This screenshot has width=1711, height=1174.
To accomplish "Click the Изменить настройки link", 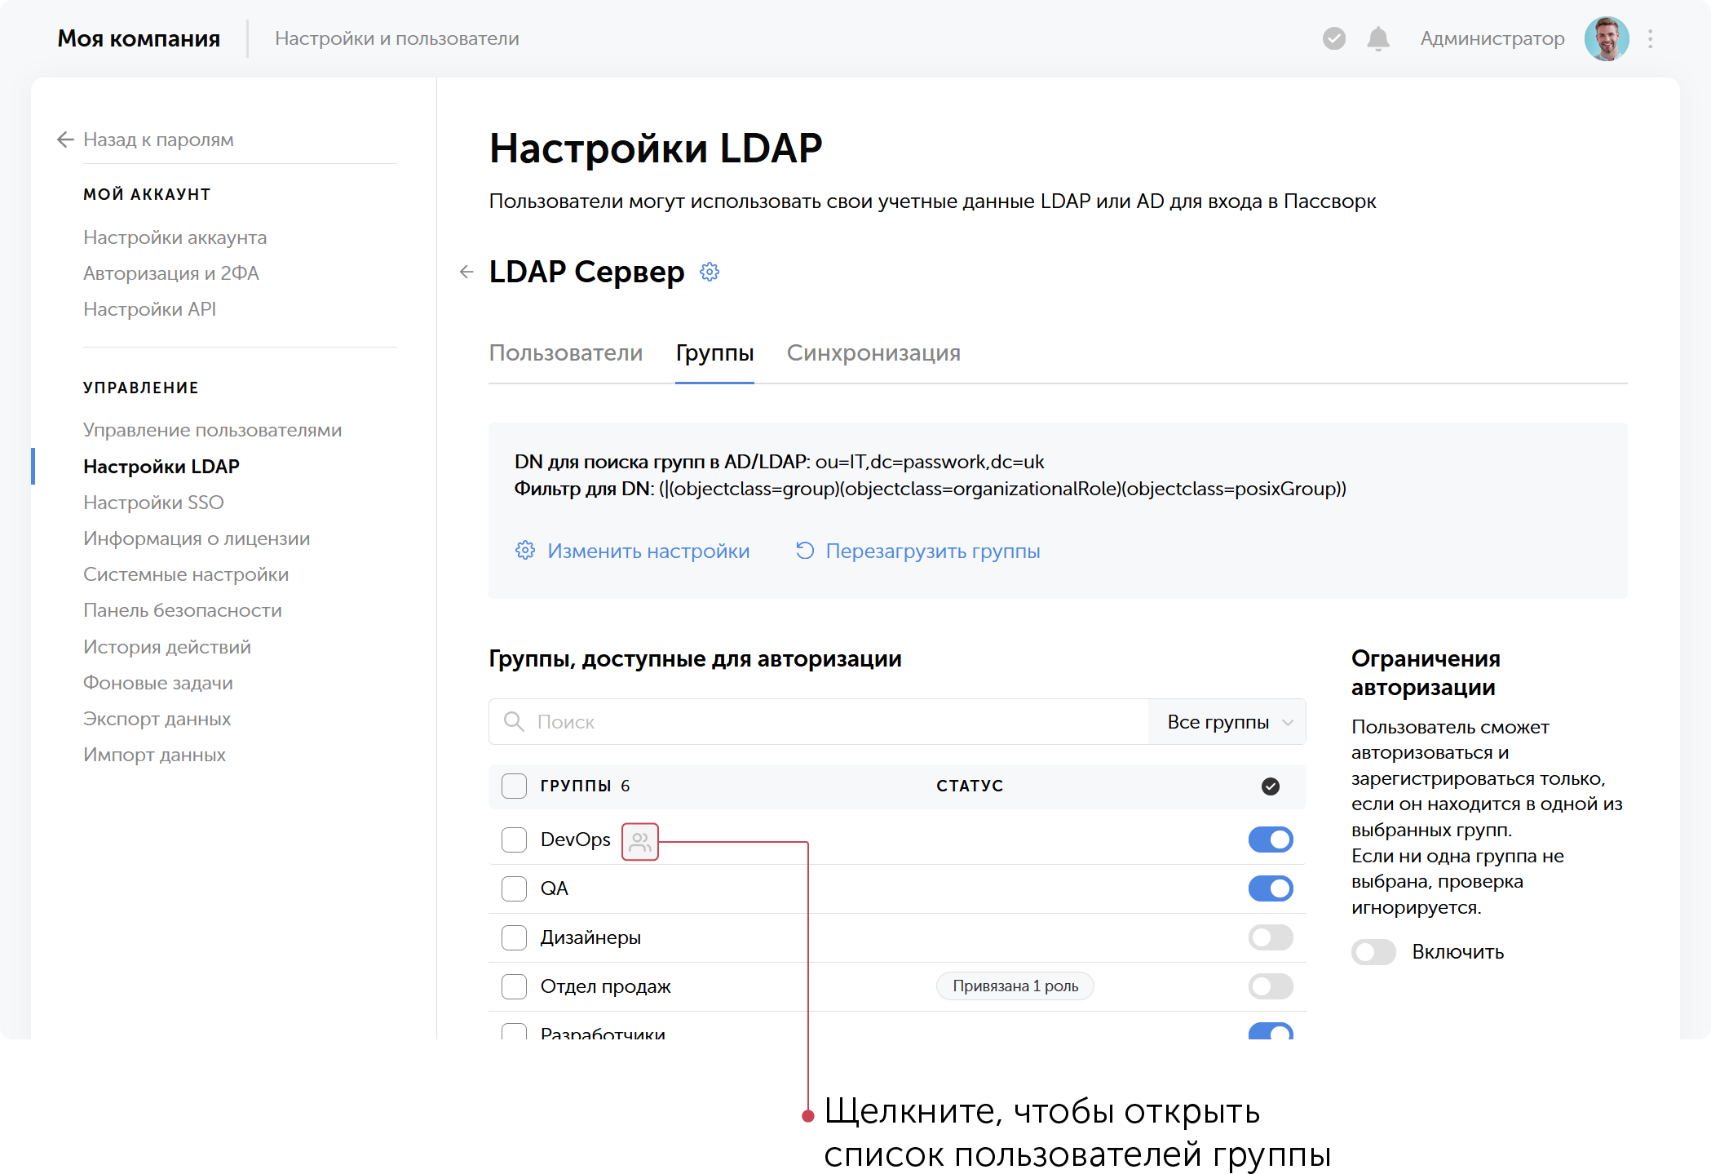I will 648,552.
